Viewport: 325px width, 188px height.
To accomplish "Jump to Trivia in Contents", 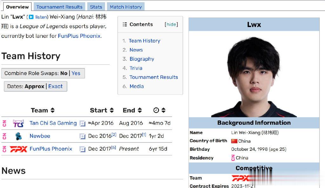I will pos(136,68).
